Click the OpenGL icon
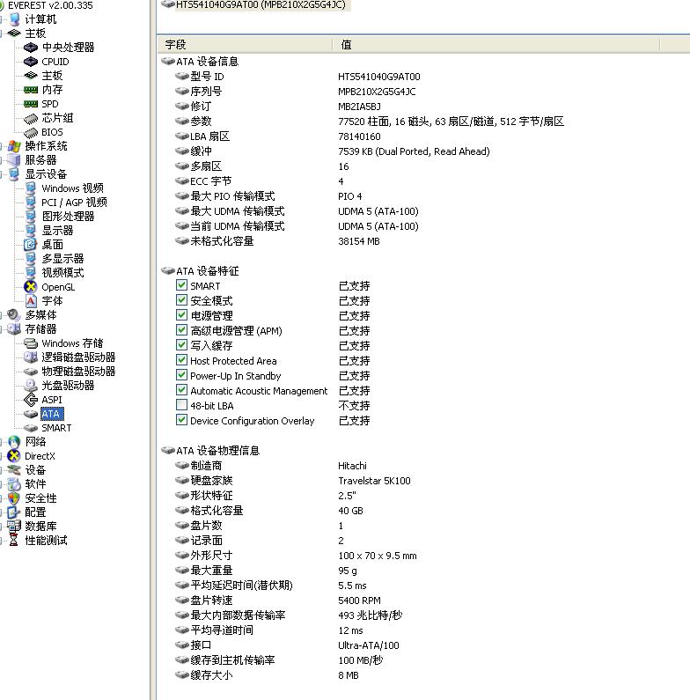Viewport: 690px width, 700px height. pyautogui.click(x=30, y=287)
